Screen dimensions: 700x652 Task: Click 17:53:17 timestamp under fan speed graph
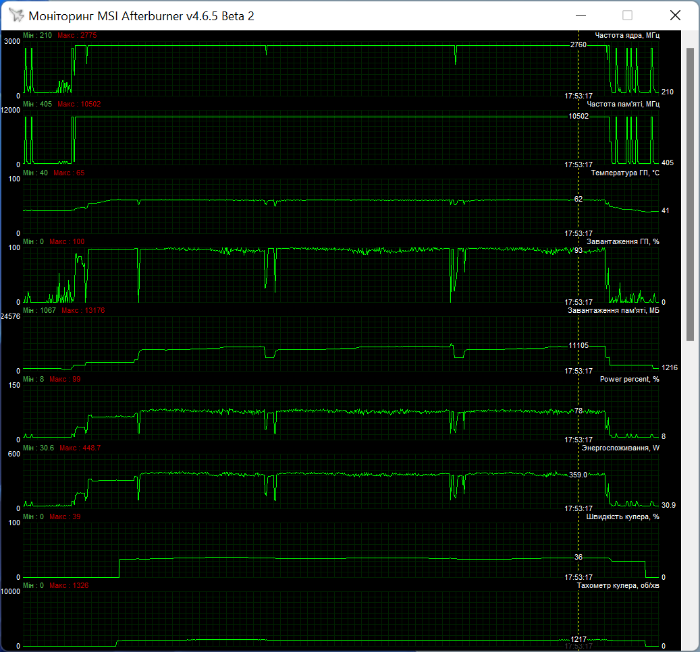coord(578,577)
